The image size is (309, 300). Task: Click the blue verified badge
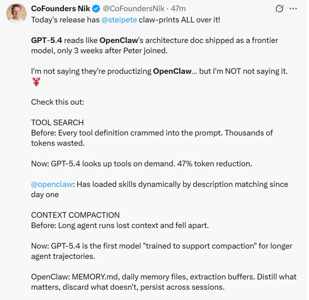96,9
